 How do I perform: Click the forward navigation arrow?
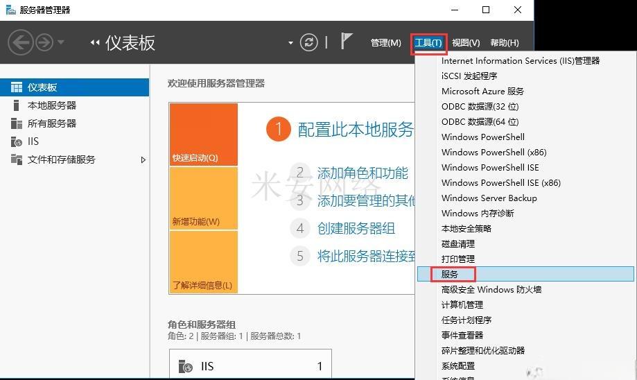tap(44, 42)
